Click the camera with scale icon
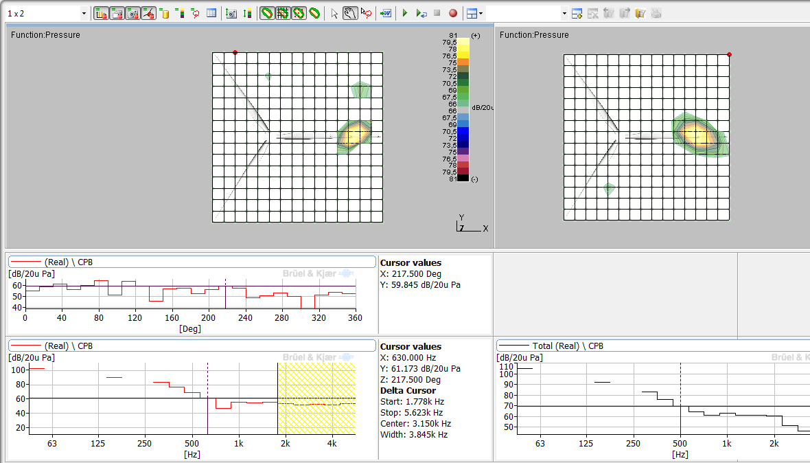Screen dimensions: 810x463 tap(231, 13)
